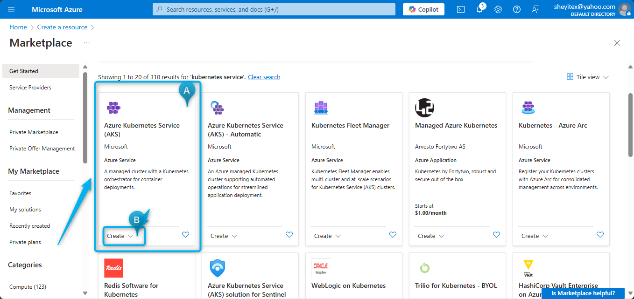Open Azure Kubernetes Service (AKS) title

pyautogui.click(x=142, y=130)
